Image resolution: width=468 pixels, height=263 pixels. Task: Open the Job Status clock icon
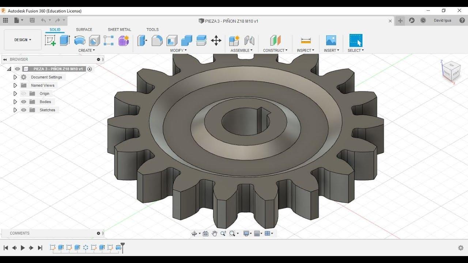click(x=423, y=20)
